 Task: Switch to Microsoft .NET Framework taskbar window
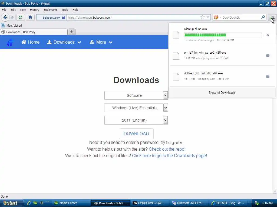[189, 203]
